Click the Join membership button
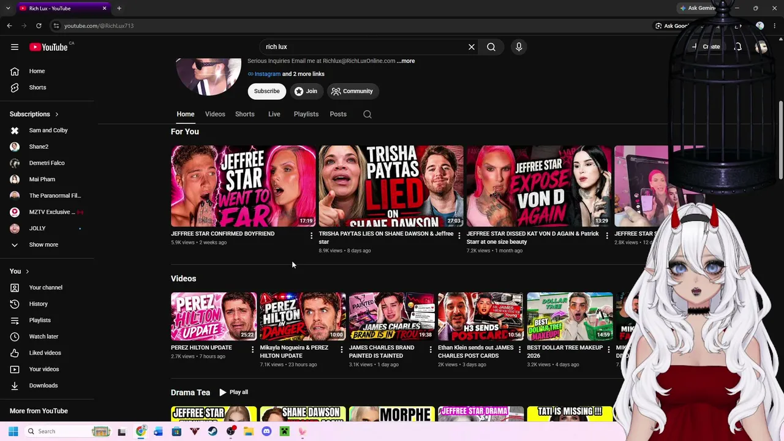 pos(306,91)
